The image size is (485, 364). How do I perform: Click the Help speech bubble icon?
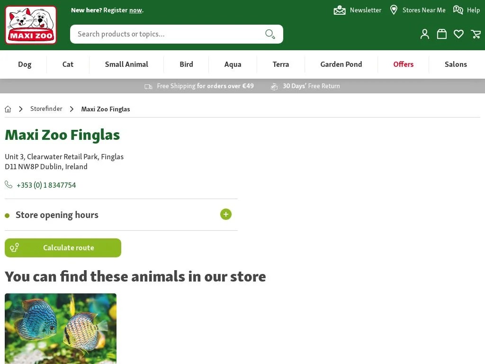[458, 9]
